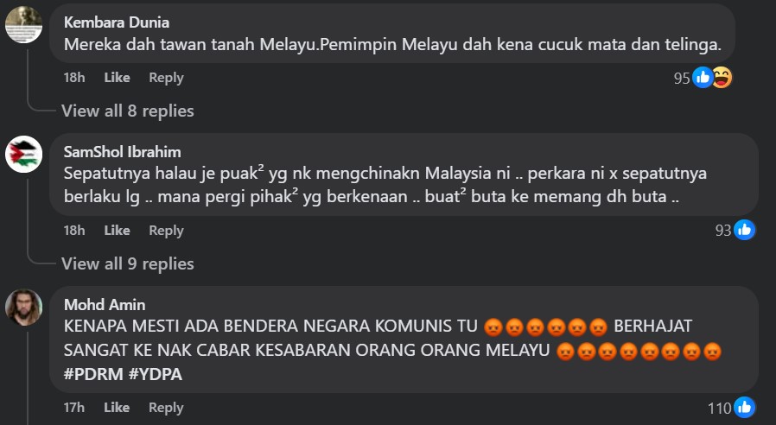The width and height of the screenshot is (776, 425).
Task: Open Mohd Amin's profile photo
Action: click(23, 308)
